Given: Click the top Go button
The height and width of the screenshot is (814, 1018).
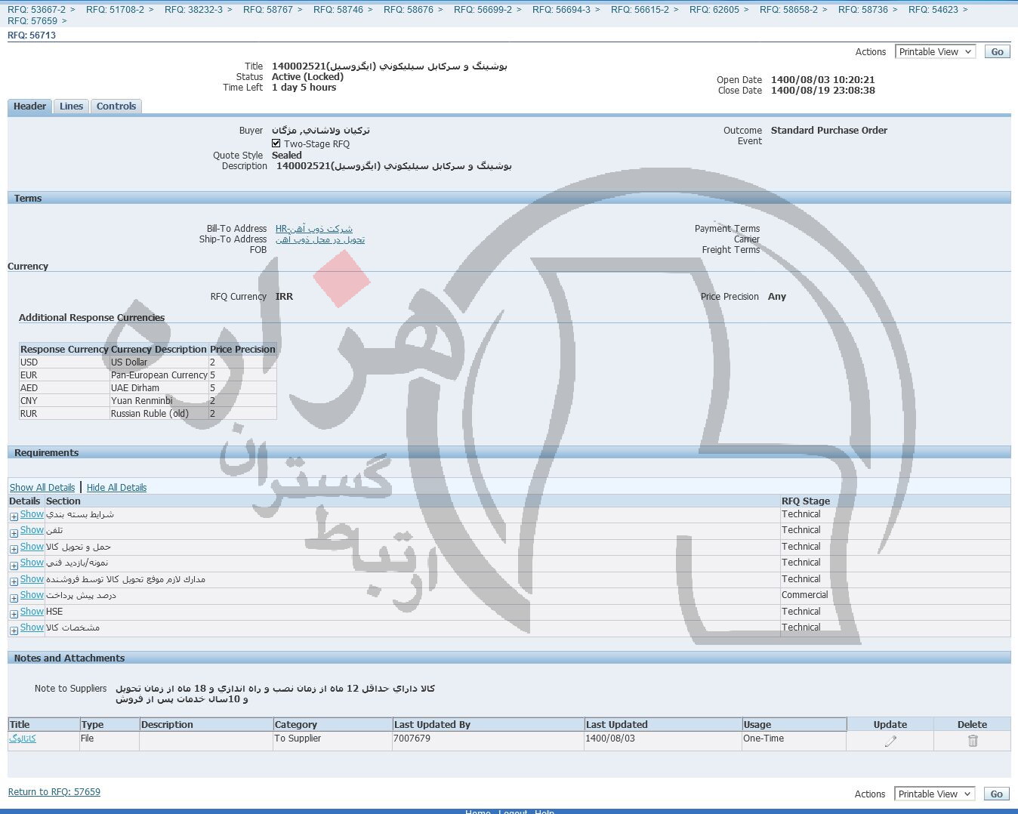Looking at the screenshot, I should coord(997,51).
